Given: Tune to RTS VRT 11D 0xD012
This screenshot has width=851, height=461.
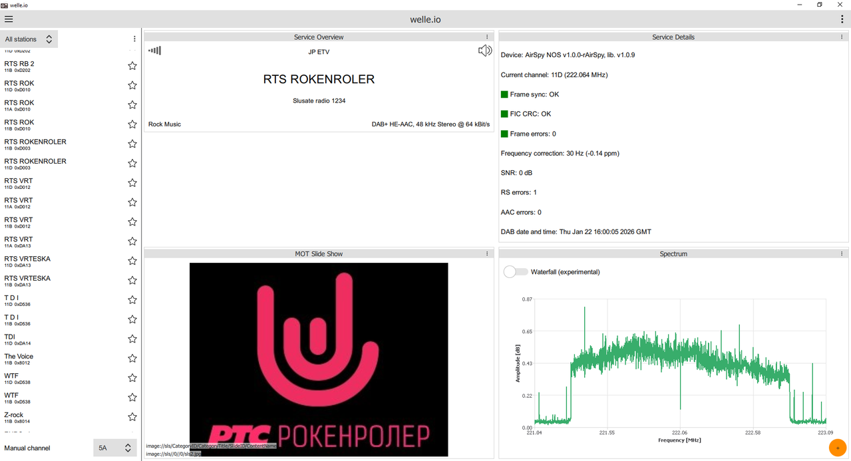Looking at the screenshot, I should pos(63,183).
